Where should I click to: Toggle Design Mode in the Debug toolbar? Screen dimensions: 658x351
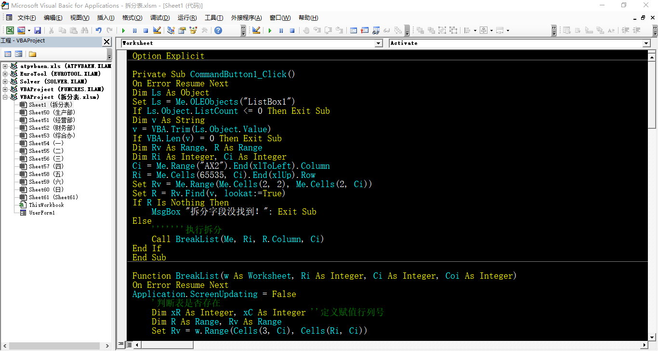point(256,30)
